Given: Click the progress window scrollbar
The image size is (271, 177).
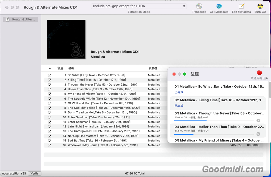Looking at the screenshot, I should (270, 90).
